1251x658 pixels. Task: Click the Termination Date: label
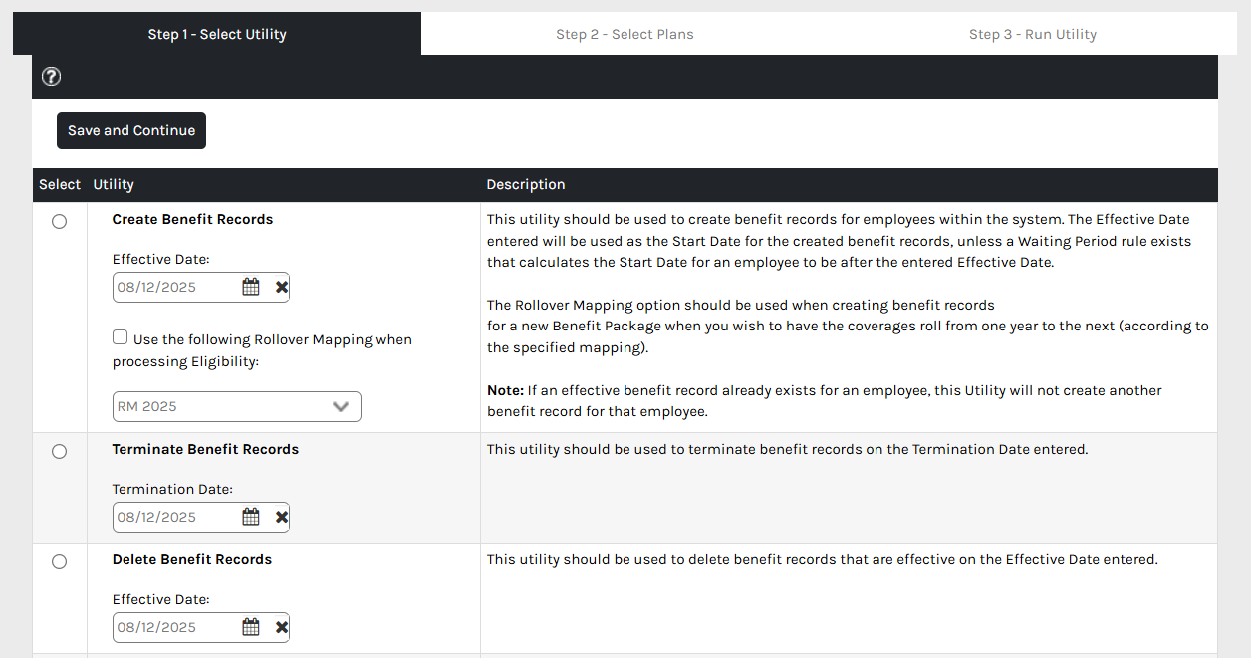tap(172, 489)
